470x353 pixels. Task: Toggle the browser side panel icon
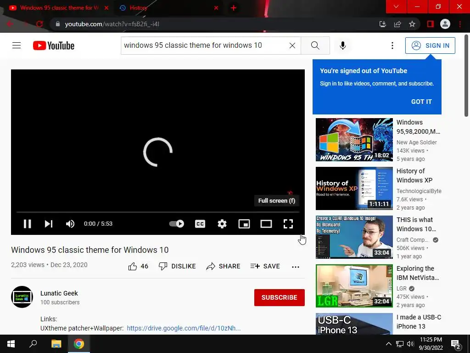431,24
